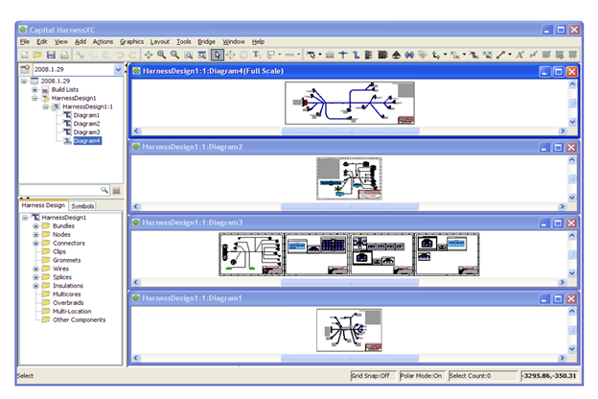Click the Save icon in the toolbar
Screen dimensions: 598x399
tap(52, 56)
